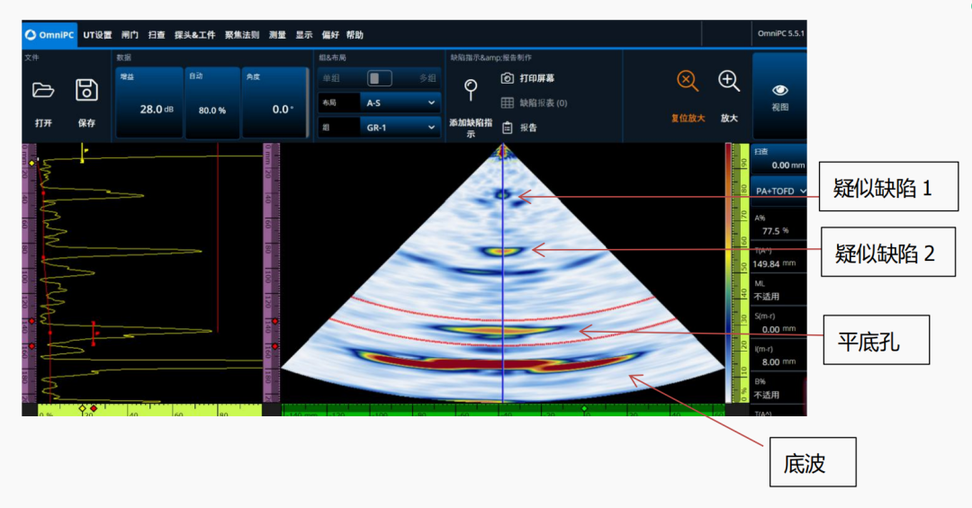Open the UT设置 menu
Image resolution: width=972 pixels, height=508 pixels.
click(97, 35)
